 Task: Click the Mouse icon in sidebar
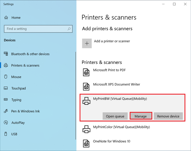[6, 77]
